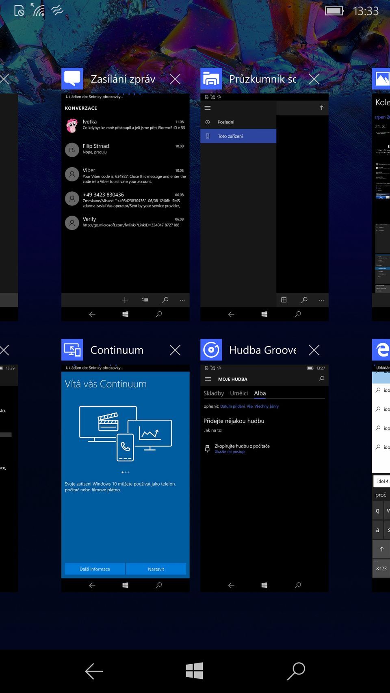Select the Alba tab in Groove
The width and height of the screenshot is (390, 693).
pos(260,393)
